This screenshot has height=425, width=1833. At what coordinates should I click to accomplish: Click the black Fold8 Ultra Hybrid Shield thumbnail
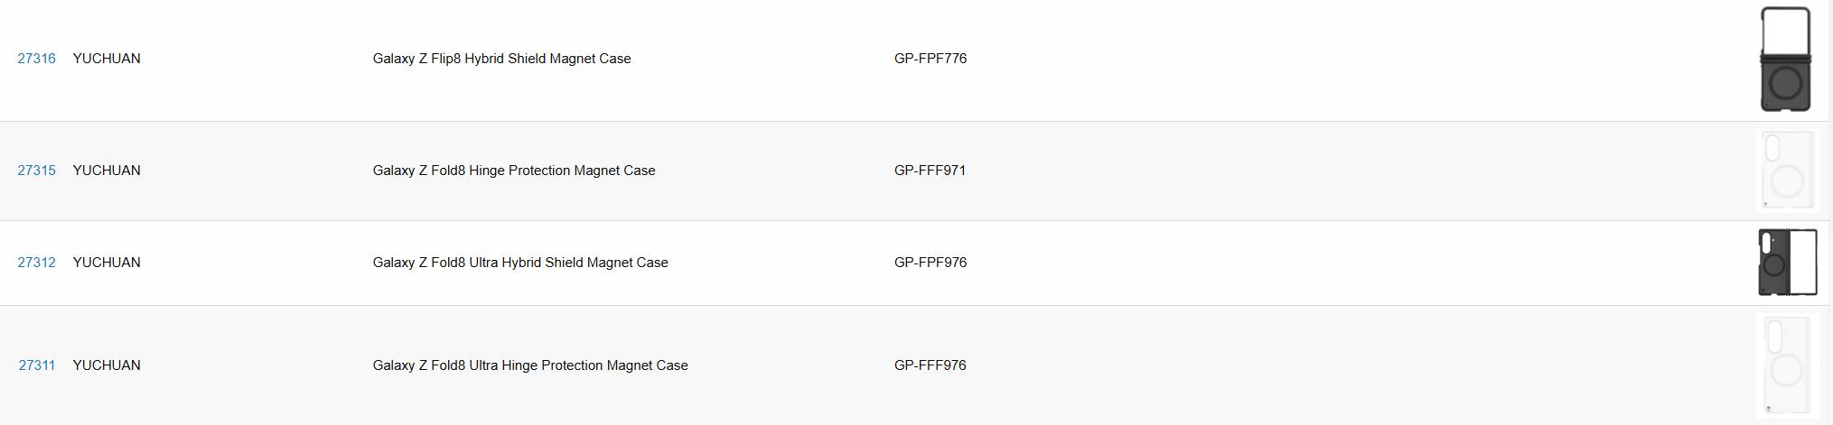1788,263
